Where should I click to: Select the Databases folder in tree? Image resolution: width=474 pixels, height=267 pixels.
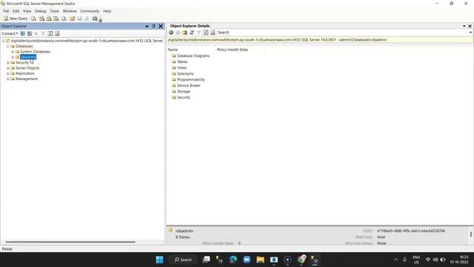pos(24,46)
